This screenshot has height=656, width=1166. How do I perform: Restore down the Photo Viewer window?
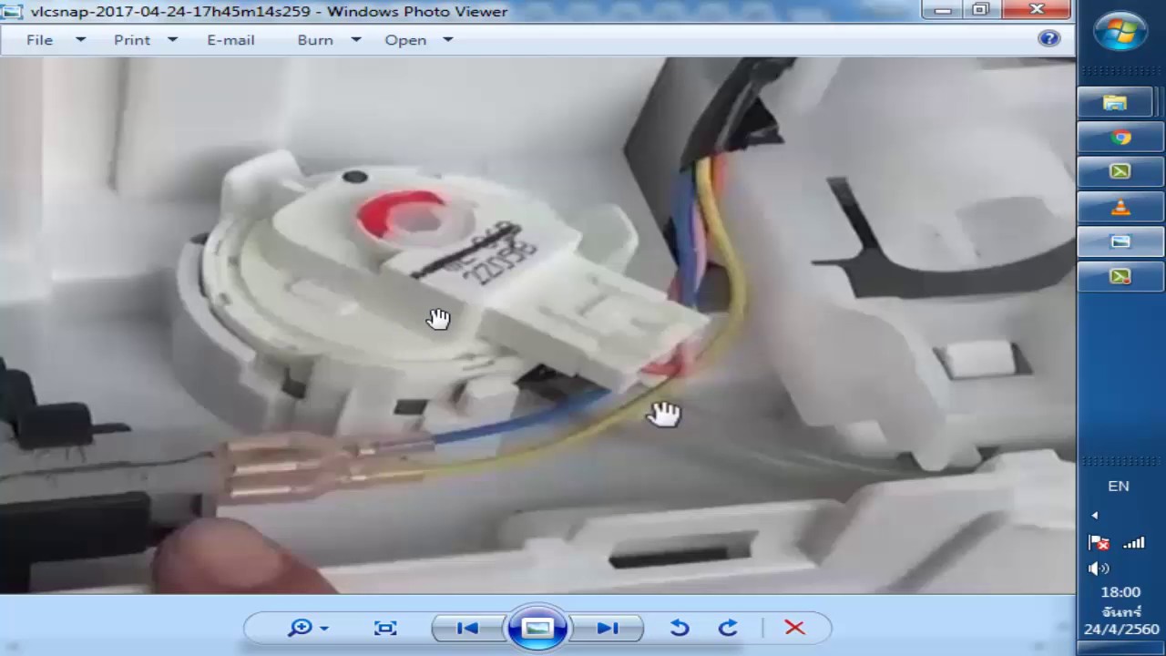tap(980, 10)
